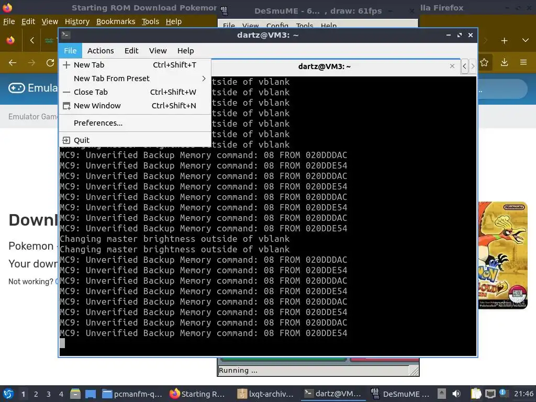
Task: Select New Tab in the terminal File menu
Action: [135, 65]
